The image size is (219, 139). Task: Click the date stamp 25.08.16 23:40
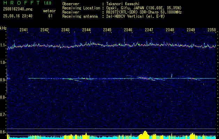point(18,16)
